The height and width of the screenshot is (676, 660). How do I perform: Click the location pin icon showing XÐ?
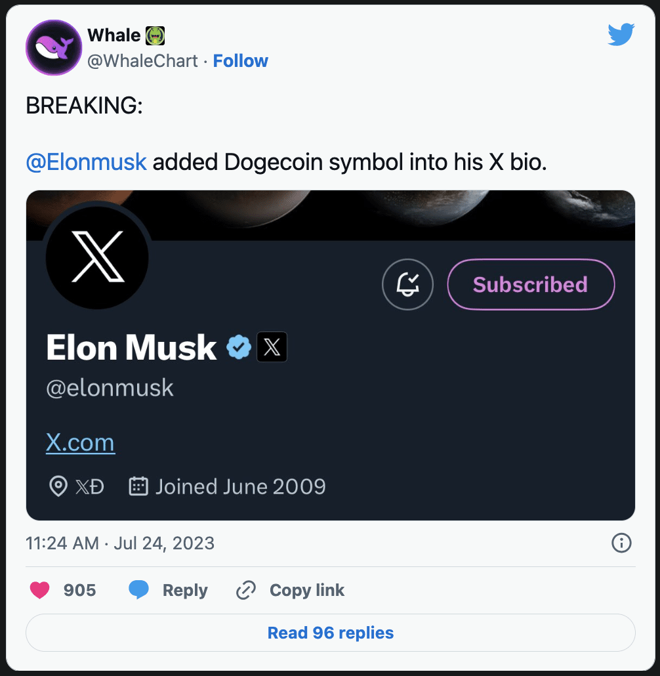point(59,486)
